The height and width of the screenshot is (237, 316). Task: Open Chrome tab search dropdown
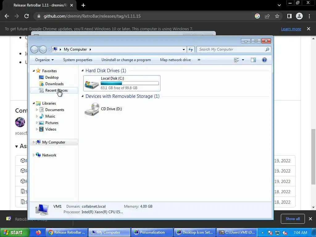coord(279,5)
